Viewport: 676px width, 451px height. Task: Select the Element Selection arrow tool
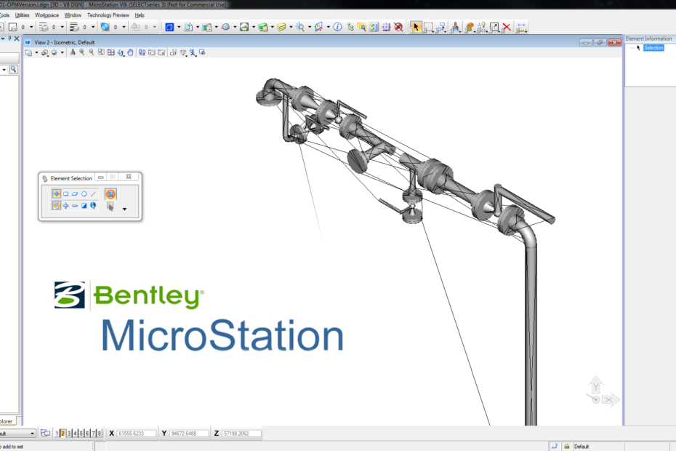(416, 27)
